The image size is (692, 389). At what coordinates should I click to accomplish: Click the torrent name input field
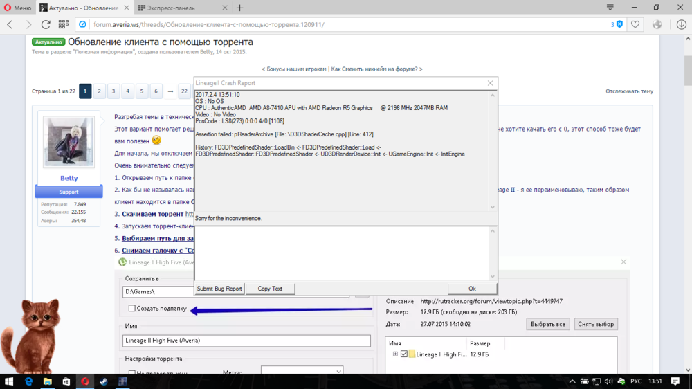point(246,341)
